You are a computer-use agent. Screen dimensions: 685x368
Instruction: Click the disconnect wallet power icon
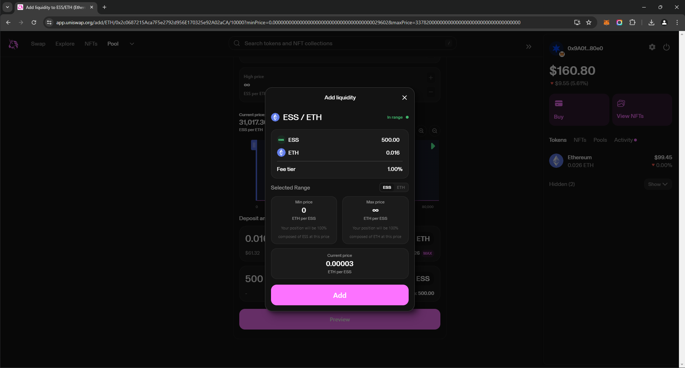pos(666,47)
